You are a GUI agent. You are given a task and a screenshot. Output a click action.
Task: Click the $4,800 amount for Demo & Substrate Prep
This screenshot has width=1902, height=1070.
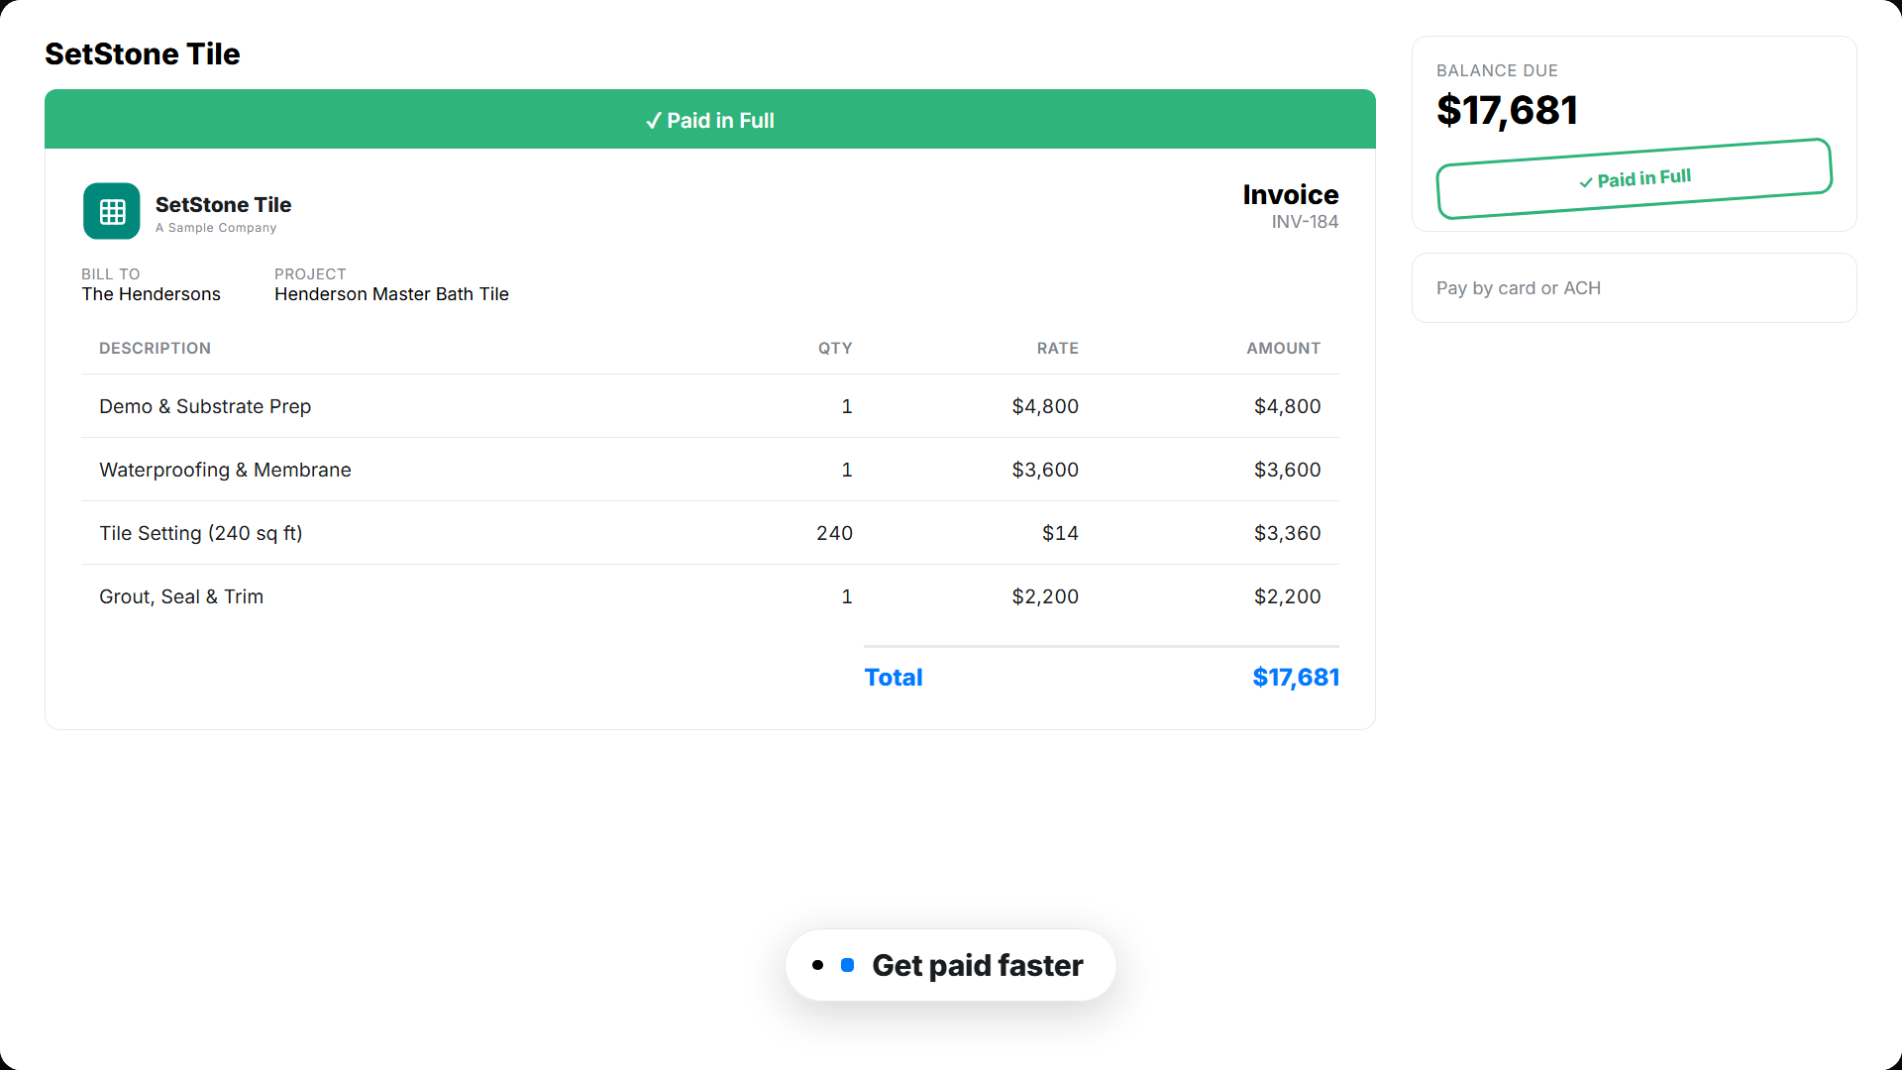(1288, 406)
